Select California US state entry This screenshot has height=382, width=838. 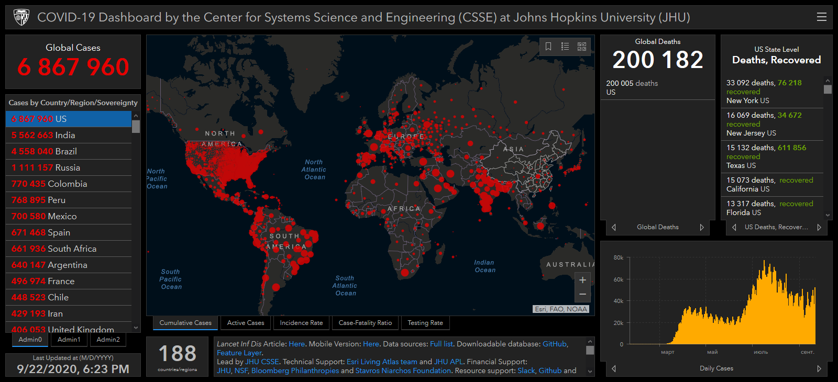pos(773,184)
